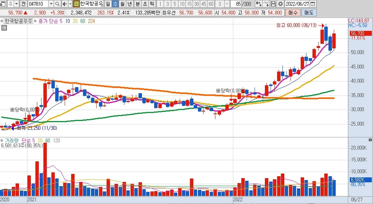Expand the stock code history dropdown
Image resolution: width=373 pixels, height=204 pixels.
[x=51, y=4]
